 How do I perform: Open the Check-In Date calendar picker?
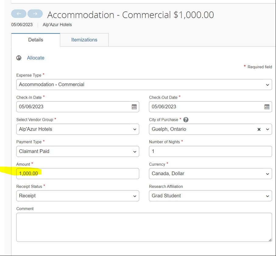(134, 107)
